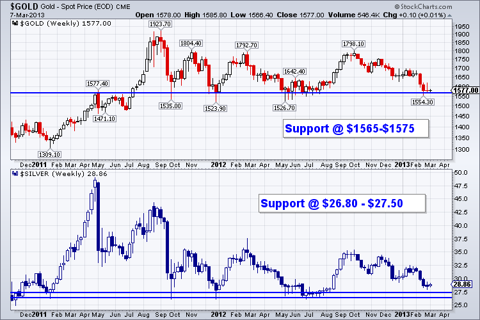Click the $SILVER (Weekly) legend icon
480x320 pixels.
pos(15,173)
